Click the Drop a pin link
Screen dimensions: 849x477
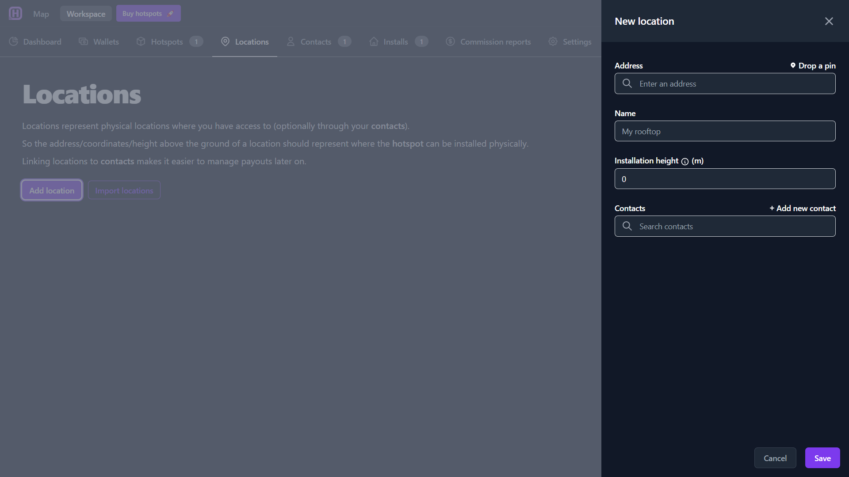(813, 65)
